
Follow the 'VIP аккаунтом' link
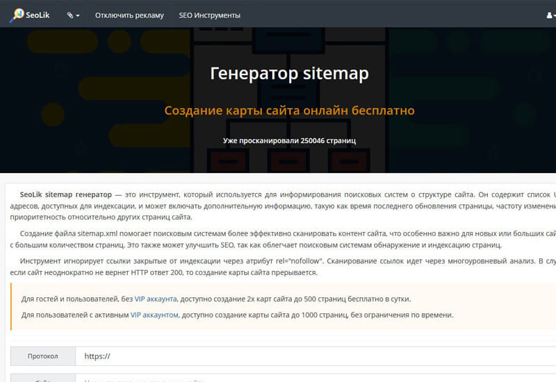point(154,315)
